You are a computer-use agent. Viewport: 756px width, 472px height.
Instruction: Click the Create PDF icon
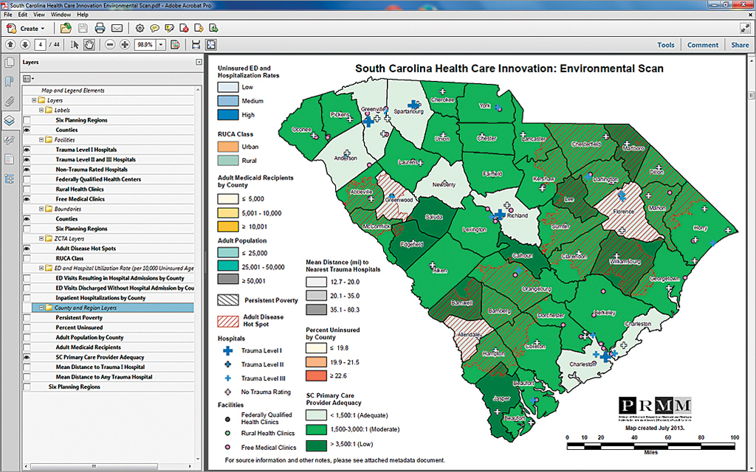(x=12, y=29)
